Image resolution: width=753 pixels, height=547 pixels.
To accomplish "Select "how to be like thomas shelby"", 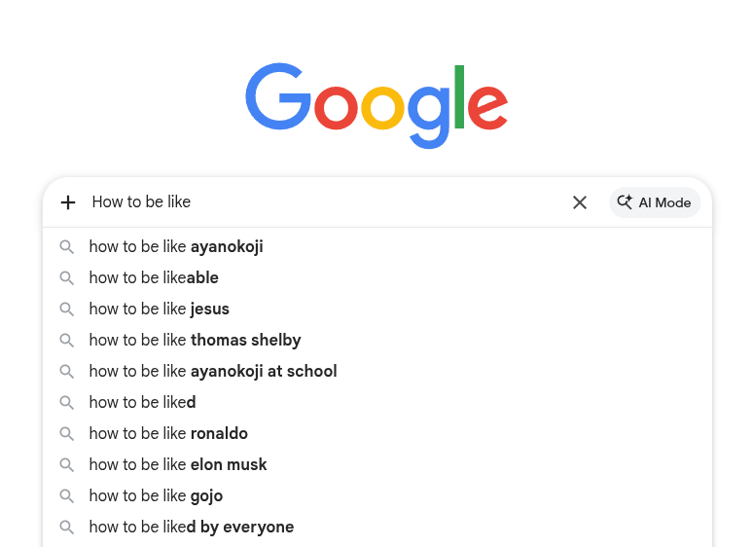I will (x=376, y=341).
